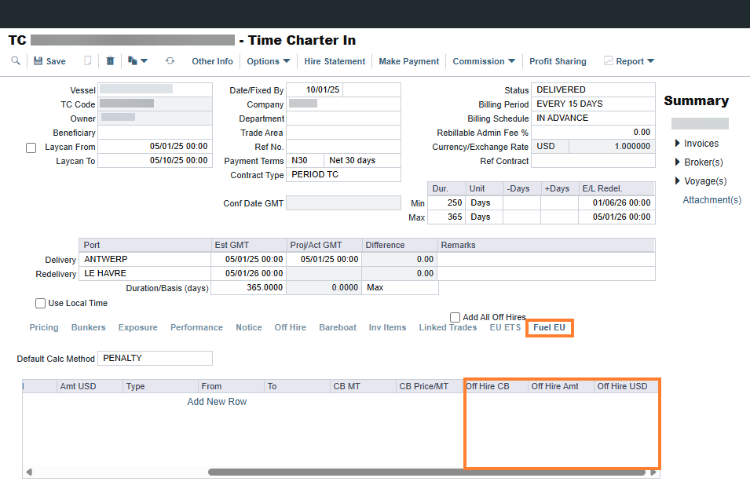Image resolution: width=750 pixels, height=496 pixels.
Task: Save the time charter record
Action: (x=49, y=61)
